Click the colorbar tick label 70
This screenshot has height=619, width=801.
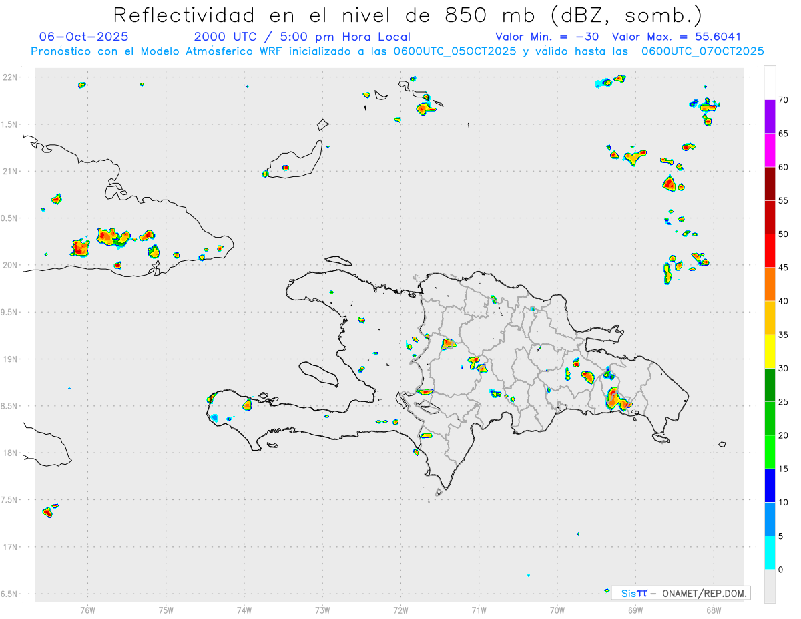point(784,100)
